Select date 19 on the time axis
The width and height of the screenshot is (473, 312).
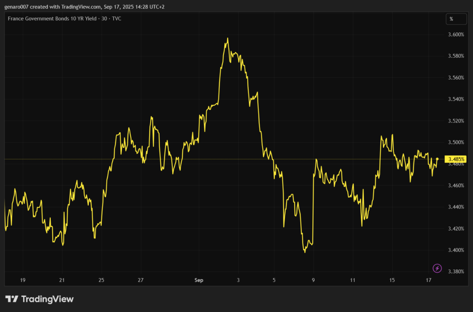tap(22, 280)
